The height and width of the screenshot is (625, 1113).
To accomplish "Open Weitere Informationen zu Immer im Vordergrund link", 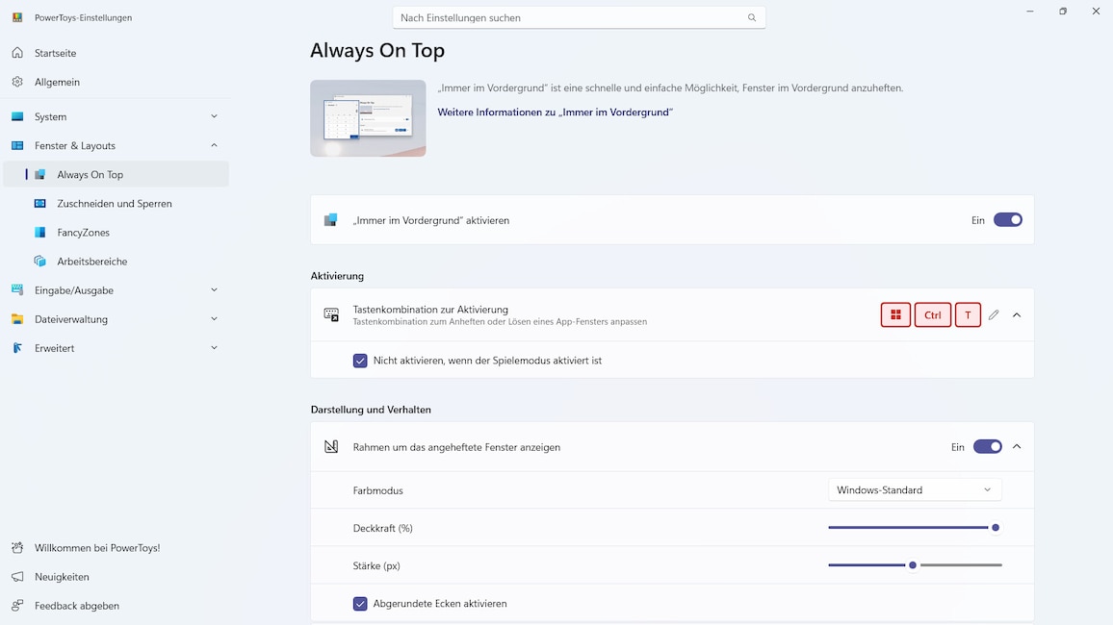I will click(x=556, y=112).
